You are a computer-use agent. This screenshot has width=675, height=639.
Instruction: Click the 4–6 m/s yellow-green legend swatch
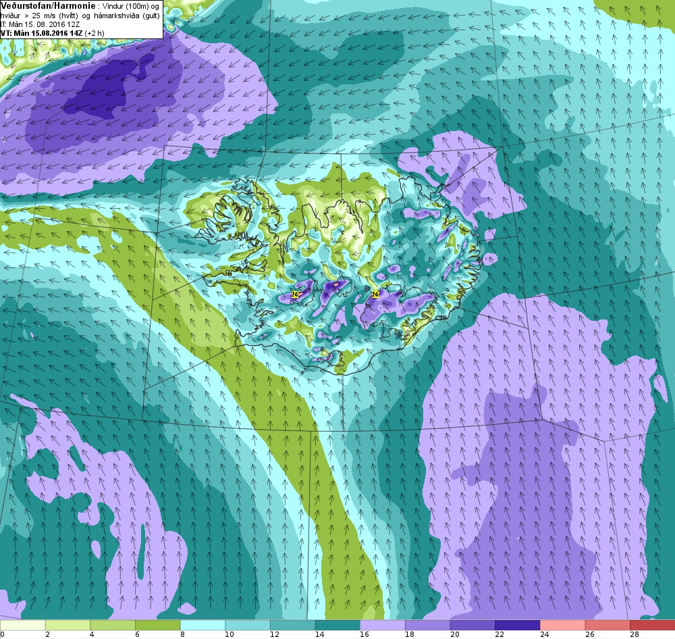click(x=113, y=625)
